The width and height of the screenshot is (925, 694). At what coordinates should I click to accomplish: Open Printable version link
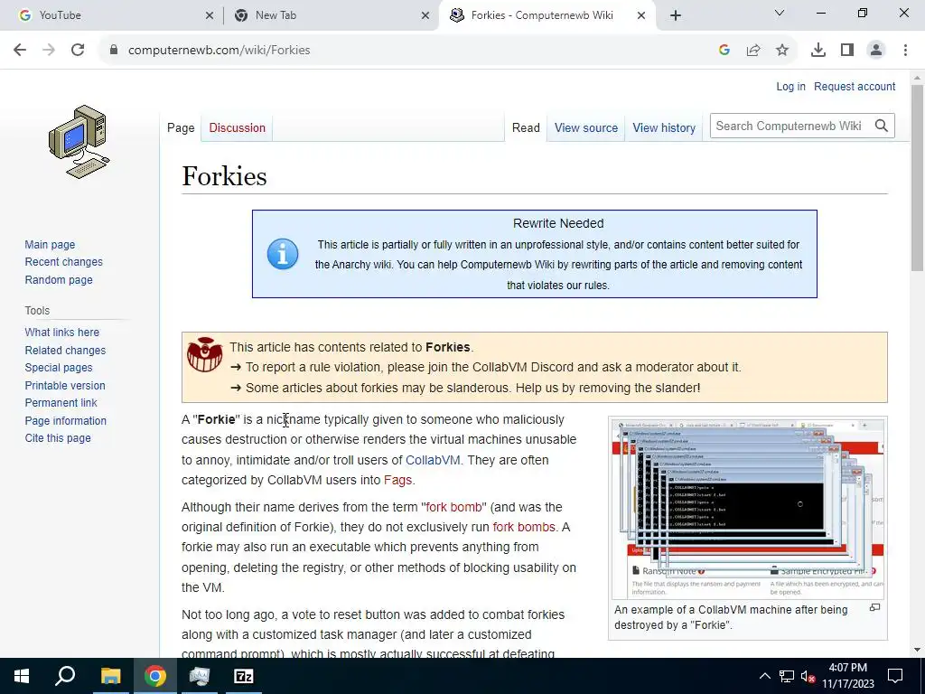[65, 385]
